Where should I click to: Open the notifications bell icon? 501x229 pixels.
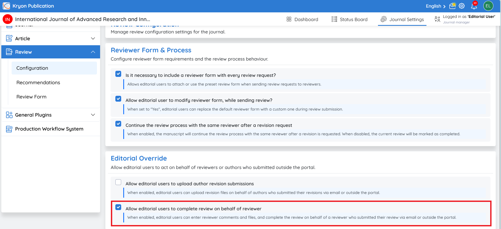tap(474, 6)
